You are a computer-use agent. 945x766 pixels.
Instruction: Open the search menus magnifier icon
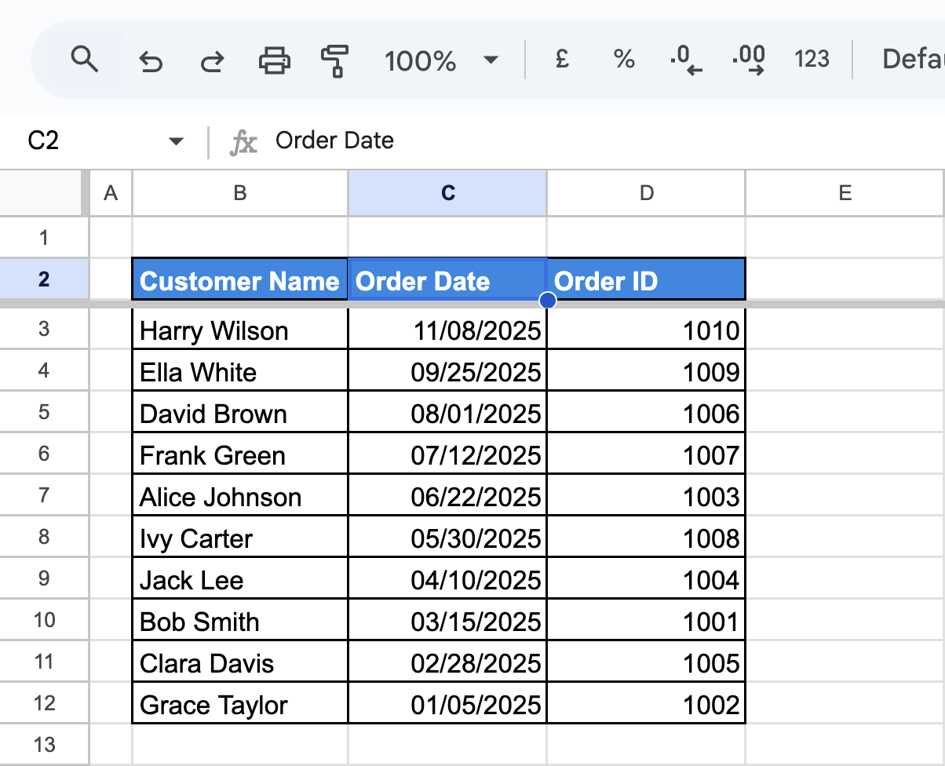pos(84,59)
